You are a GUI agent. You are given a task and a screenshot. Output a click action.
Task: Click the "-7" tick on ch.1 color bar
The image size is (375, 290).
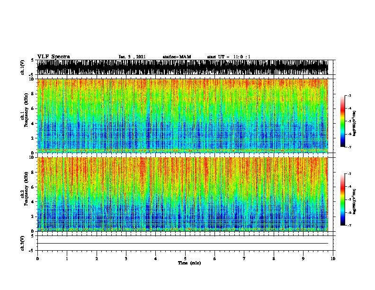click(x=349, y=147)
